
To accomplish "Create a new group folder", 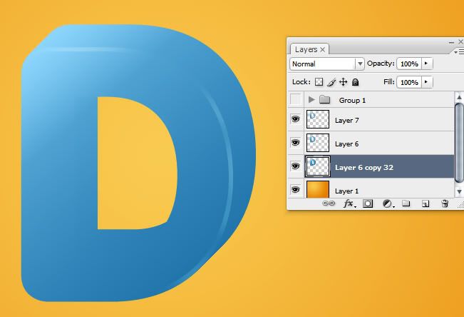I will (x=406, y=203).
